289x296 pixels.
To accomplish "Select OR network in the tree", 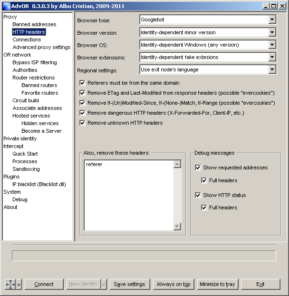I will pyautogui.click(x=17, y=55).
